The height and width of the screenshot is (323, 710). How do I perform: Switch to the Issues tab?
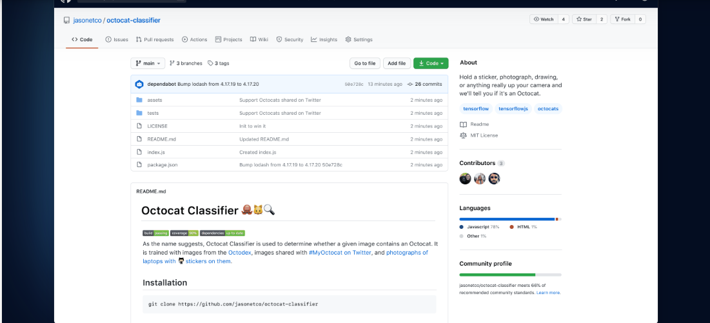pos(117,40)
